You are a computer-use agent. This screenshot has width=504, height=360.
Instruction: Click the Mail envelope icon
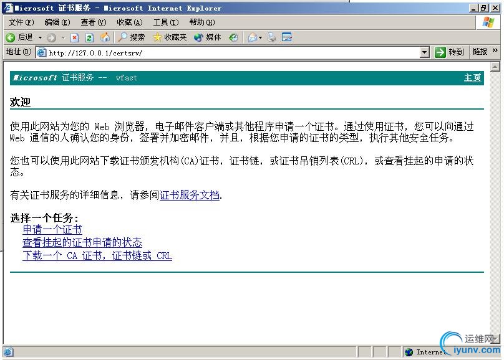[x=253, y=37]
